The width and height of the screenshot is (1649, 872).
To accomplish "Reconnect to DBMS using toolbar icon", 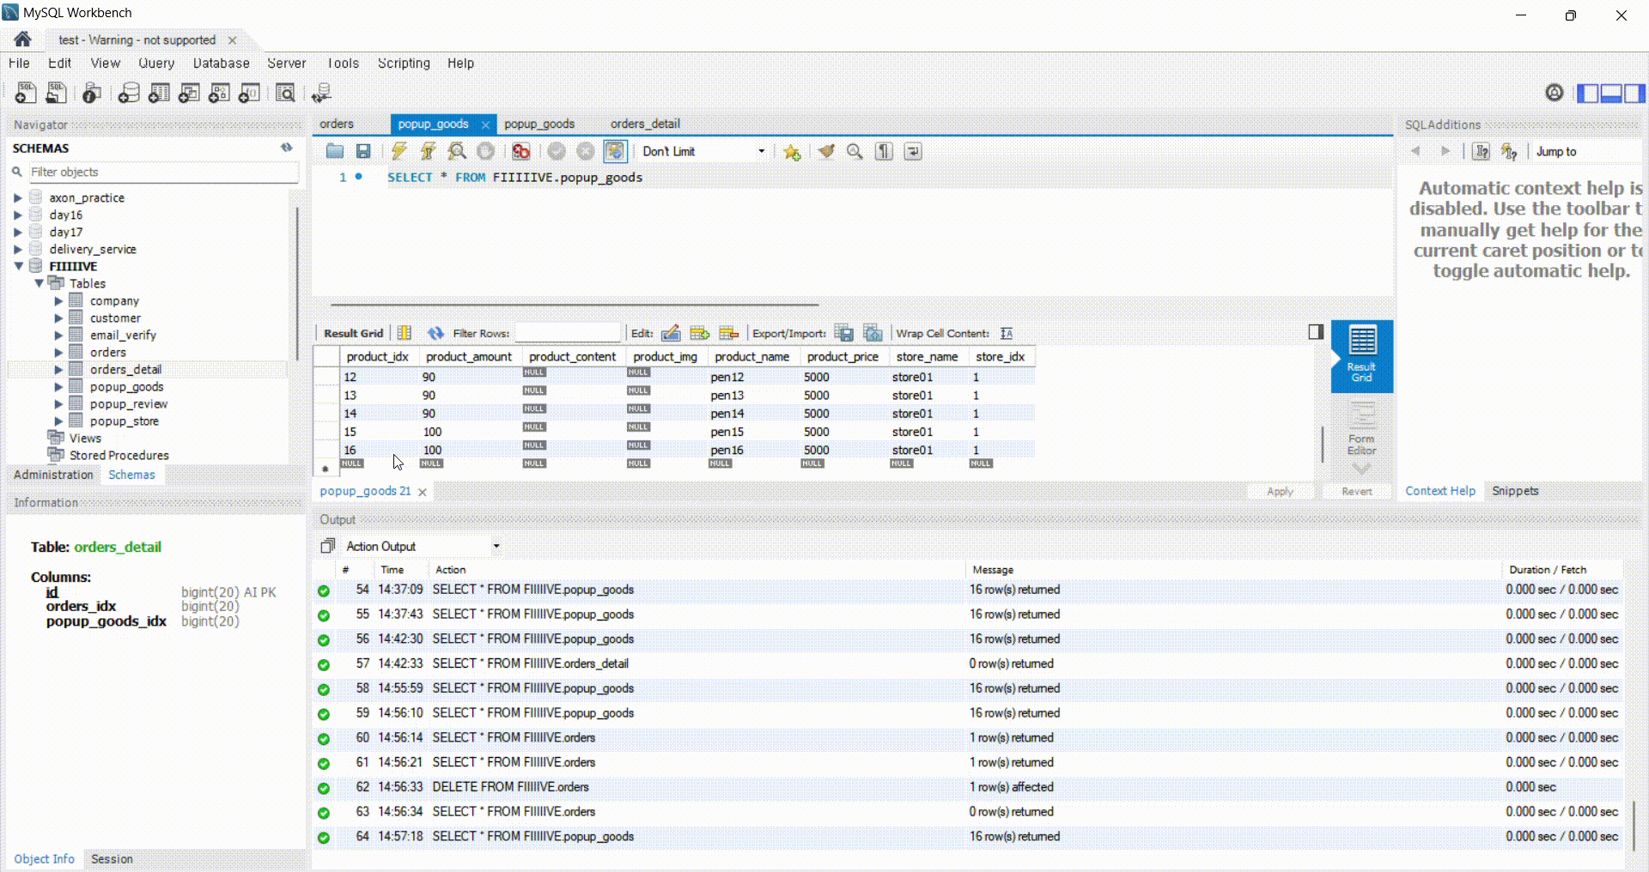I will pos(322,93).
